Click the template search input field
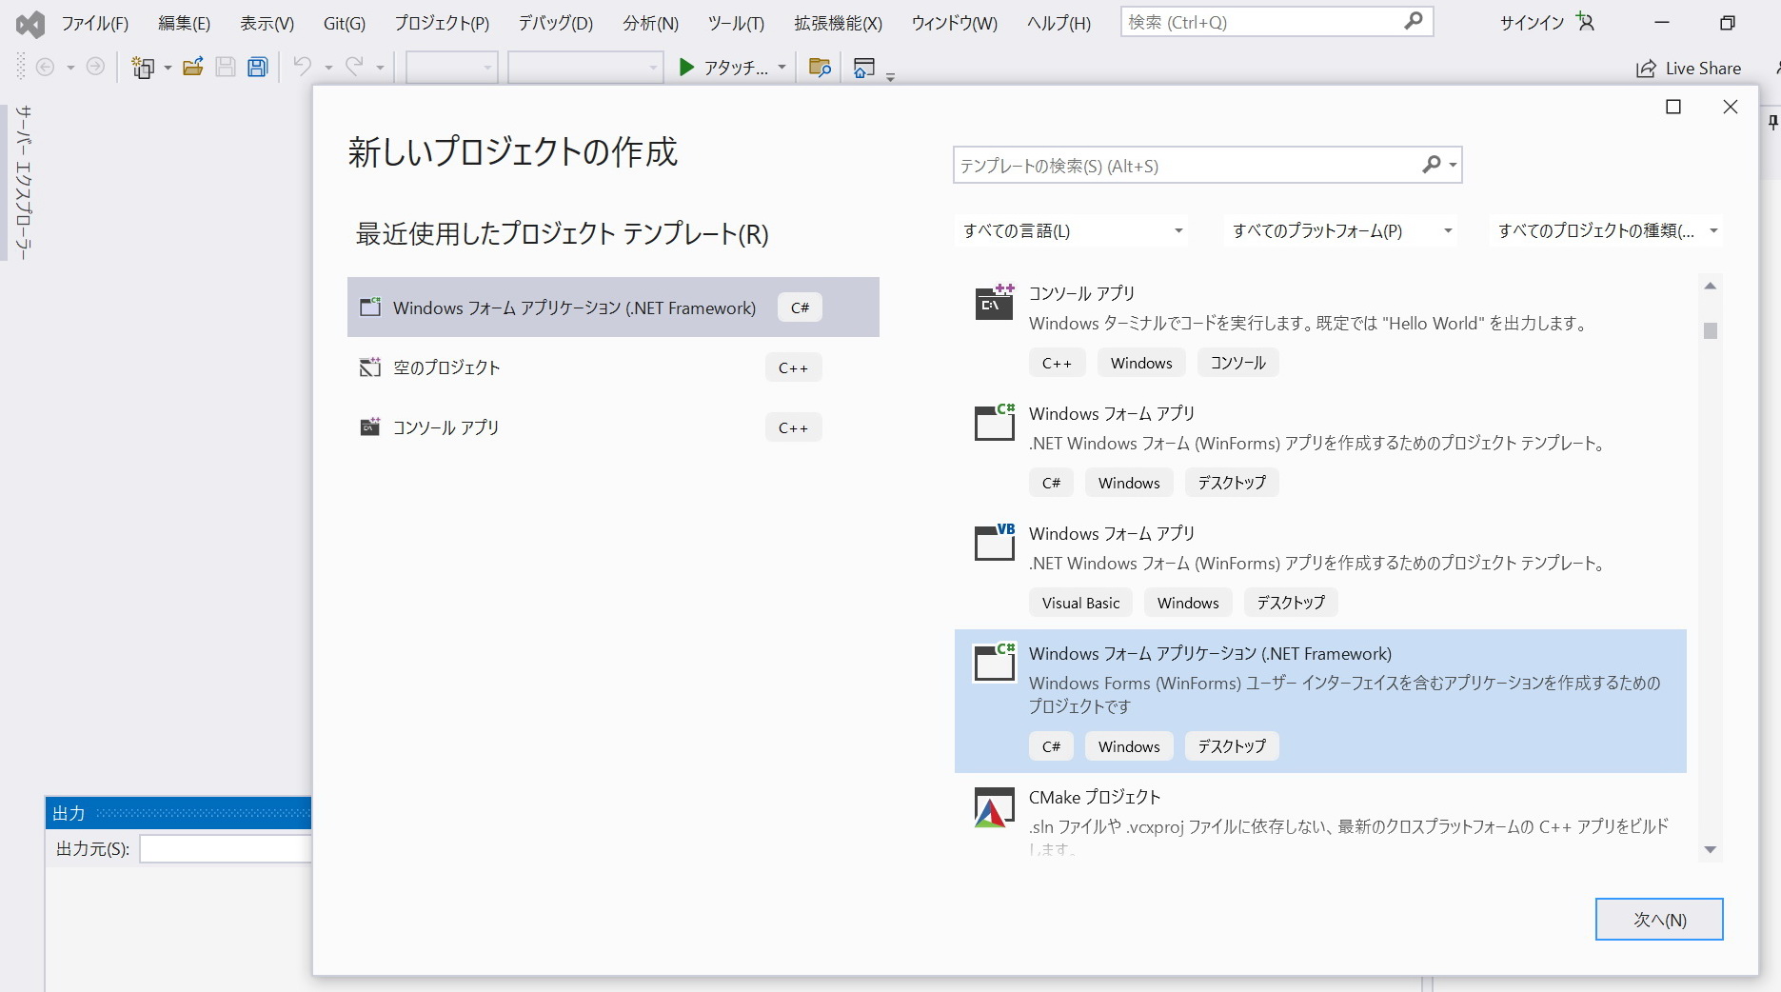1781x992 pixels. pos(1185,166)
